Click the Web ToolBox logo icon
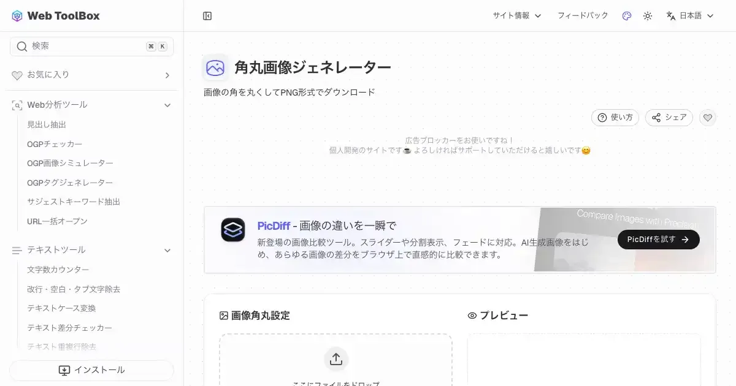Screen dimensions: 736x386 [x=17, y=16]
